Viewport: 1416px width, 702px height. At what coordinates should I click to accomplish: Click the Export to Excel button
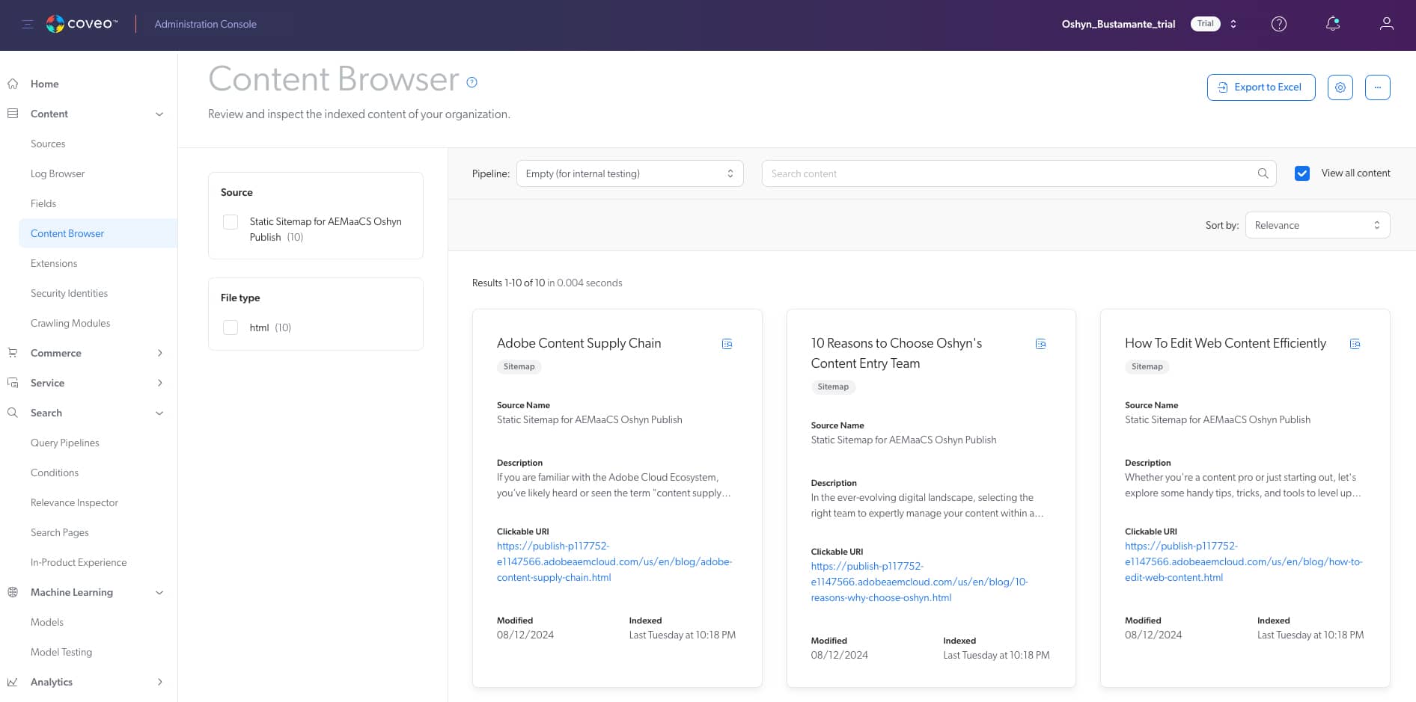point(1260,87)
